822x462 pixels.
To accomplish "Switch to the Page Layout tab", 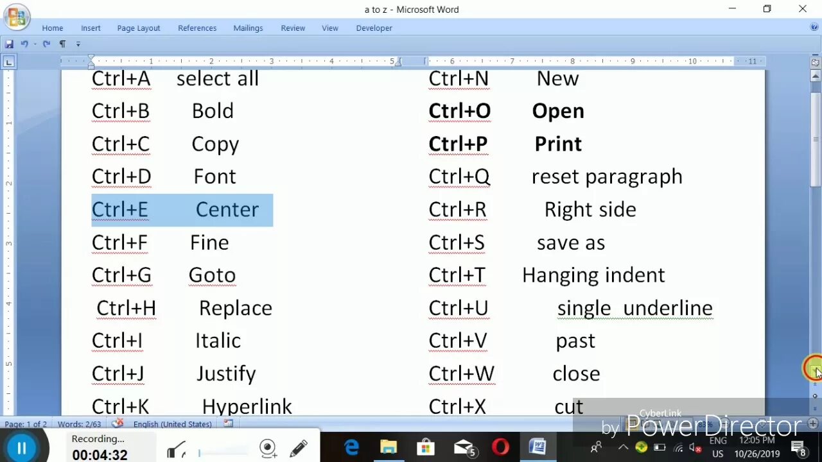I will point(139,28).
